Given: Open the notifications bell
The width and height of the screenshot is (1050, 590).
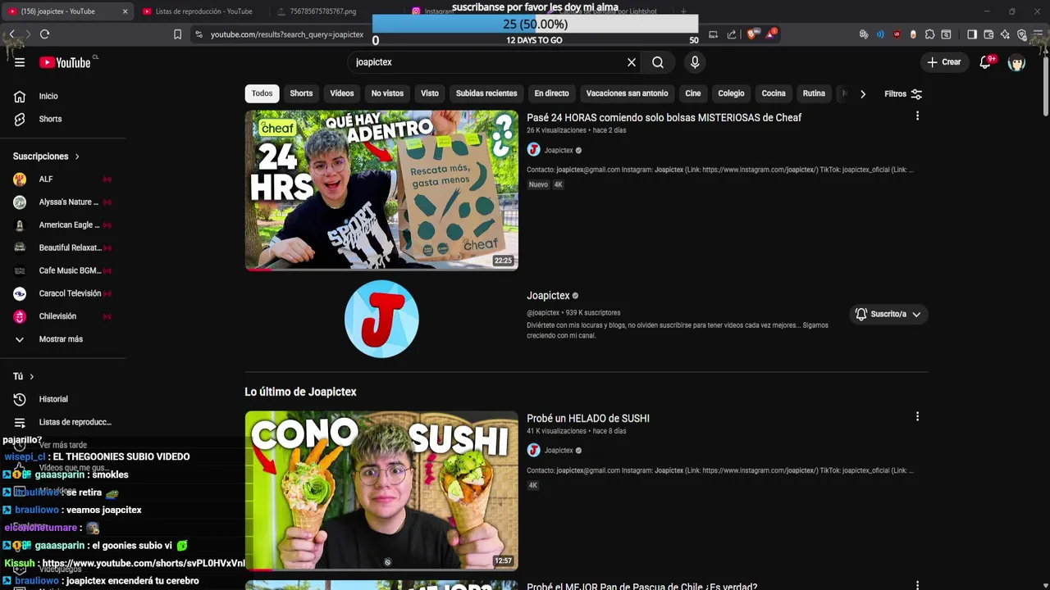Looking at the screenshot, I should [986, 62].
